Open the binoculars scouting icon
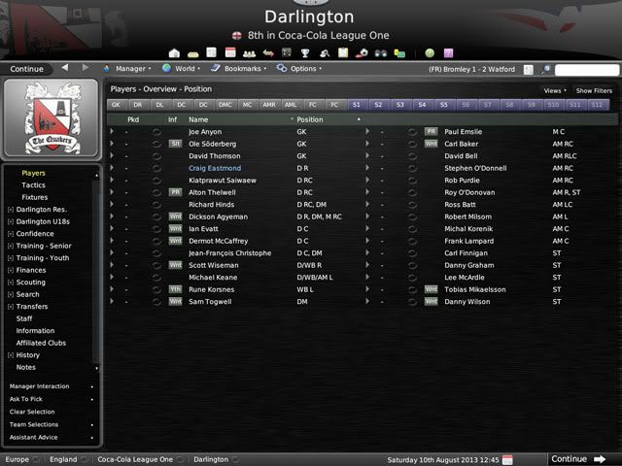The width and height of the screenshot is (622, 466). (x=381, y=53)
